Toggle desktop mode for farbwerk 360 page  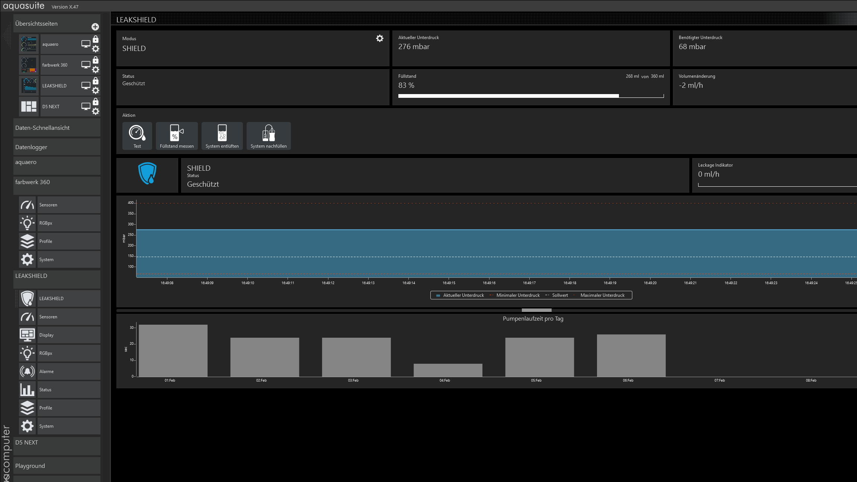(86, 65)
